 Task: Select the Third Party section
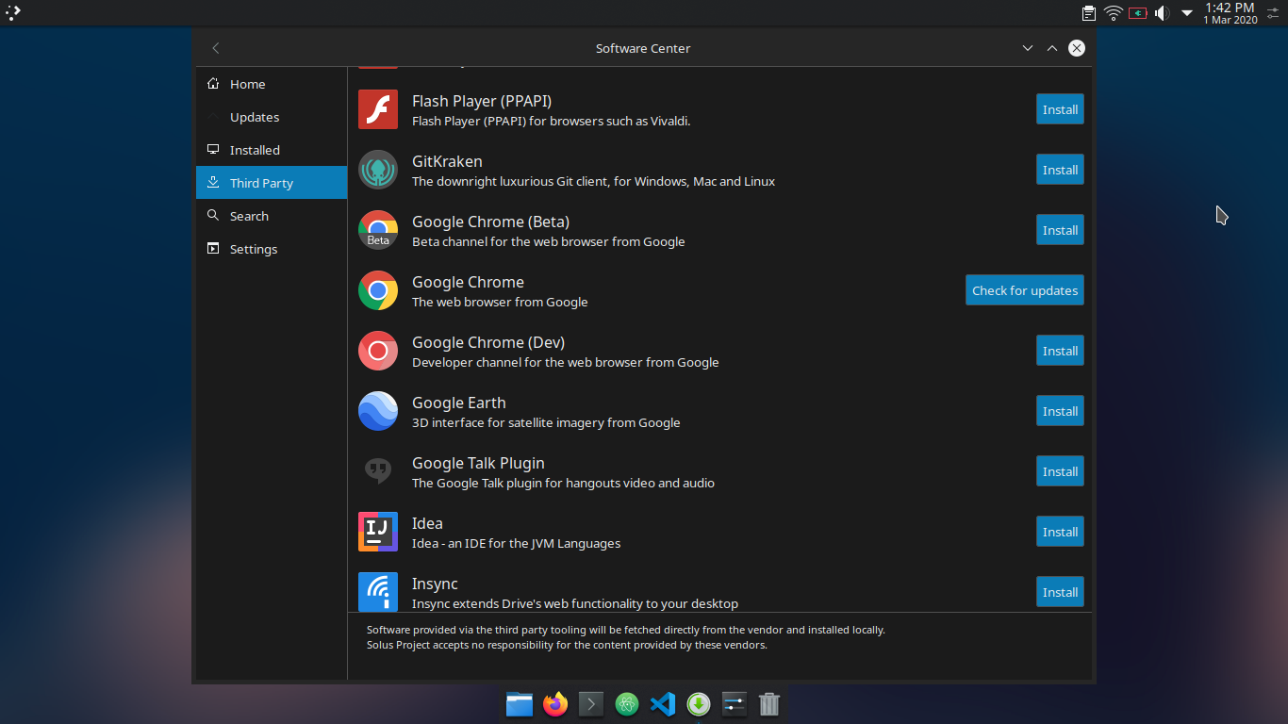[272, 183]
